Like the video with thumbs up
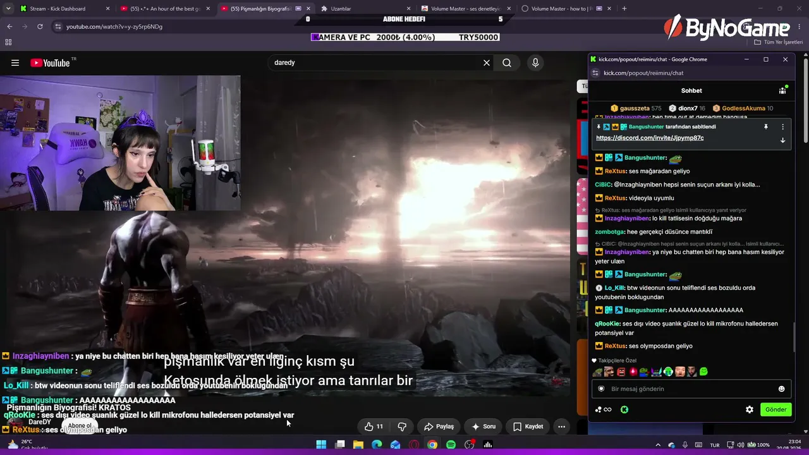 pos(374,427)
